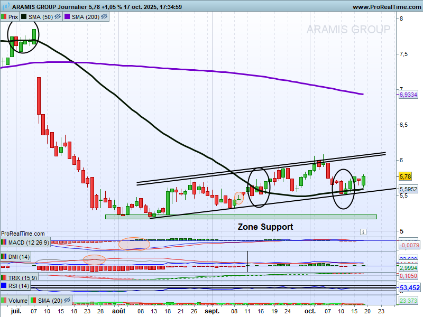Click the Volume panel color icon

tap(4, 300)
